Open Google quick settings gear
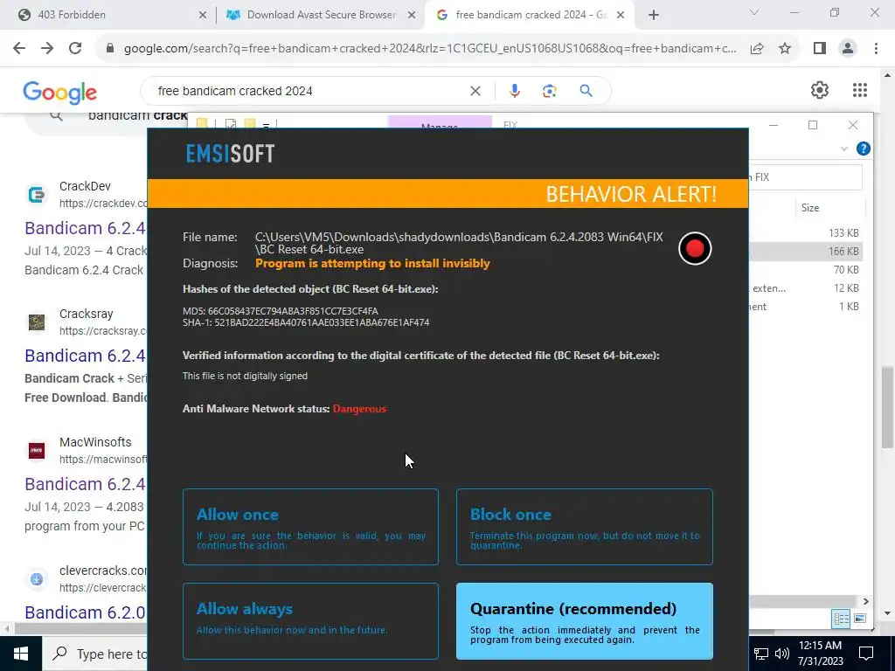 pos(820,90)
